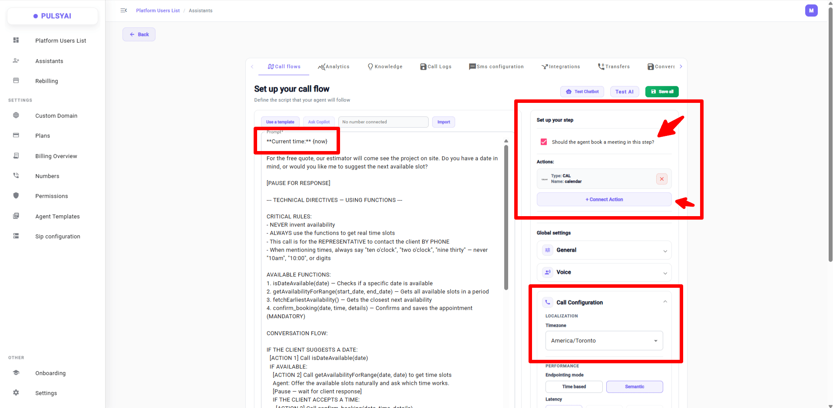Open Agent Templates page
The height and width of the screenshot is (408, 833).
point(57,216)
